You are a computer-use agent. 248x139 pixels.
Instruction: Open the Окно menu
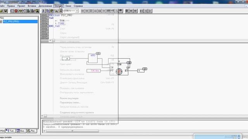click(x=68, y=6)
